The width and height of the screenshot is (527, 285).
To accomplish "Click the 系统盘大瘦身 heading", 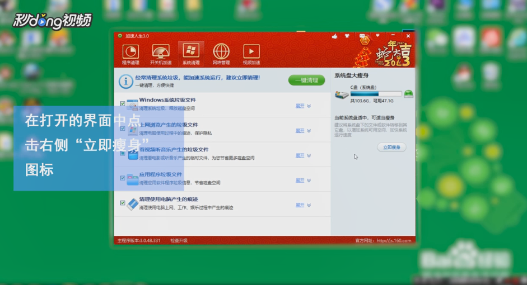I will point(352,75).
